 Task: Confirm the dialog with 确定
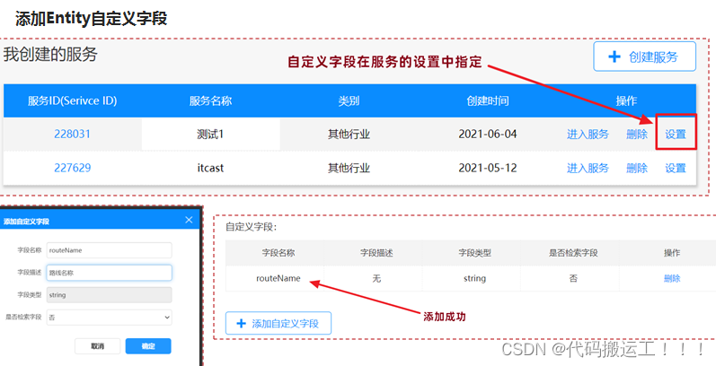tap(148, 345)
